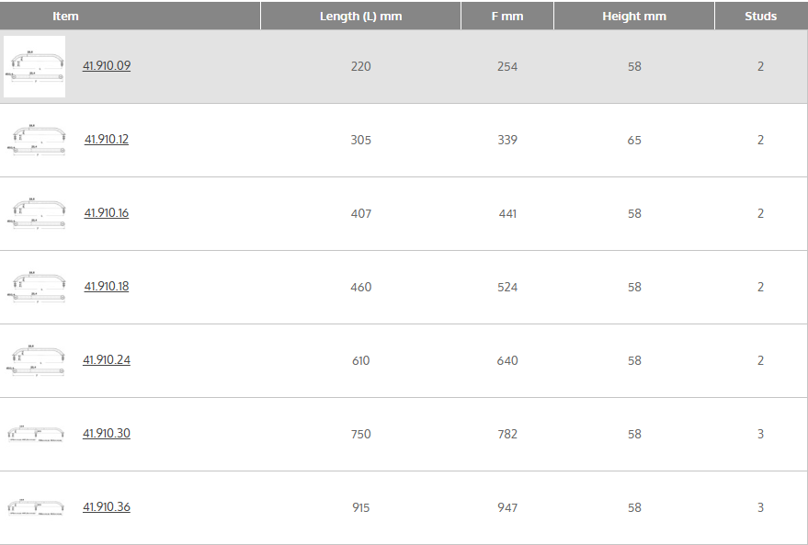Click the 41.910.09 handle drawing thumbnail
The width and height of the screenshot is (808, 545).
pyautogui.click(x=35, y=66)
